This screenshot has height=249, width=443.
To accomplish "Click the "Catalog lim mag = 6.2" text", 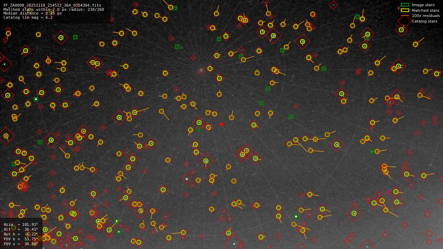I will click(x=28, y=17).
